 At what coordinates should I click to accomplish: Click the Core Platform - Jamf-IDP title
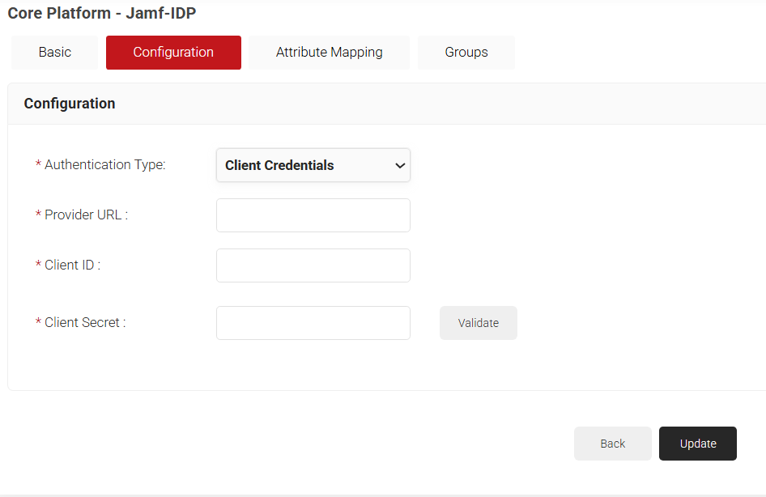pos(101,13)
